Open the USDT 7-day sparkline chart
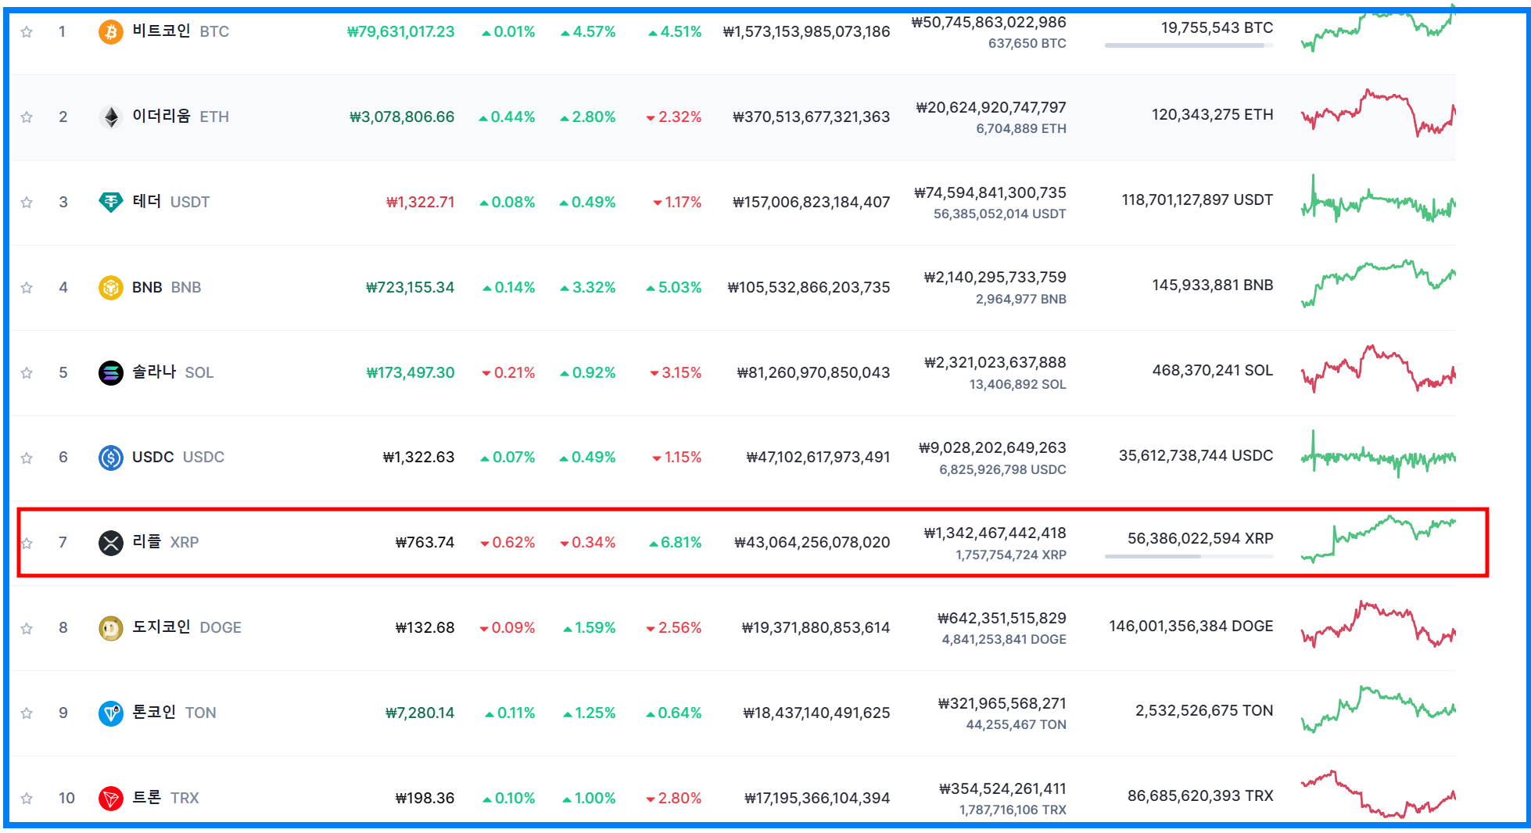This screenshot has height=833, width=1531. pos(1378,199)
